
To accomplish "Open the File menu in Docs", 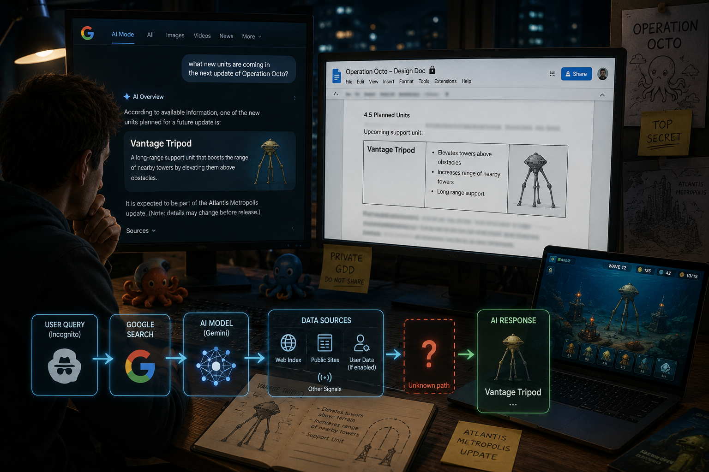I will pos(349,82).
